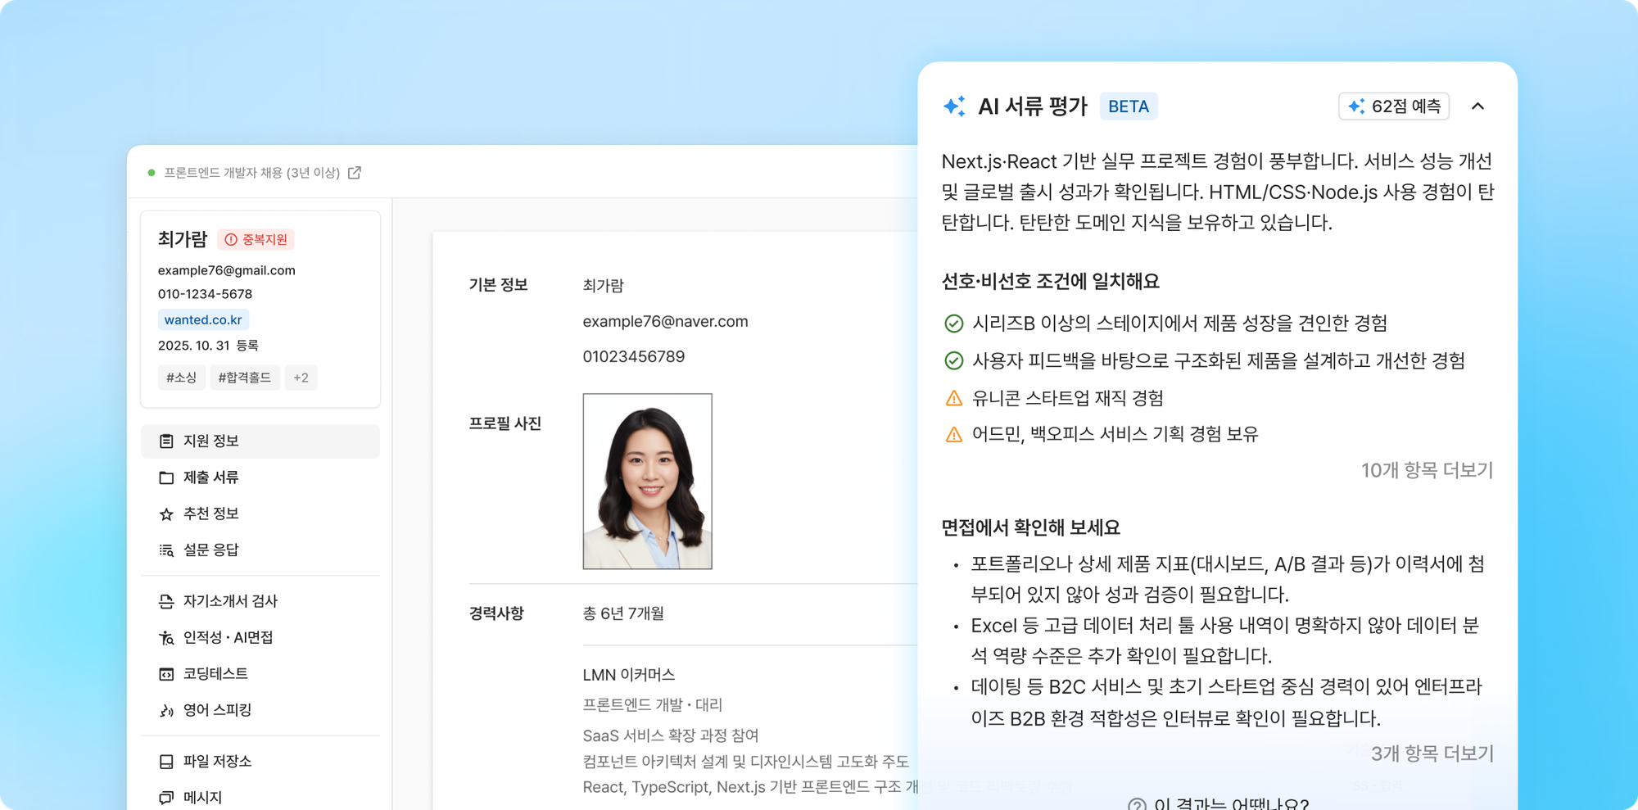1638x810 pixels.
Task: Click the 유니콘 스타트업 재직 경험 text
Action: tap(1068, 399)
